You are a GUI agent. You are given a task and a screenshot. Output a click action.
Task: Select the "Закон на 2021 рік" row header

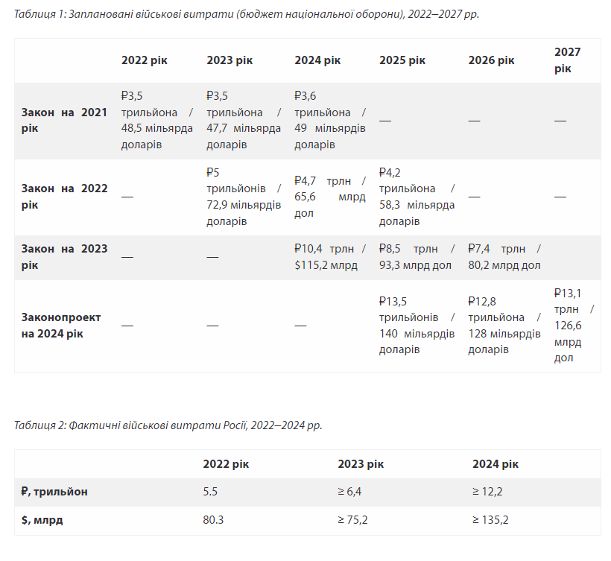coord(64,120)
